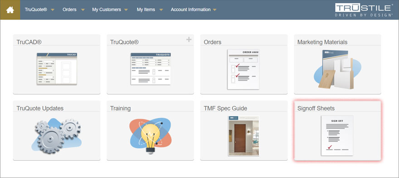Open the My Items navigation menu
This screenshot has height=178, width=399.
coord(146,10)
